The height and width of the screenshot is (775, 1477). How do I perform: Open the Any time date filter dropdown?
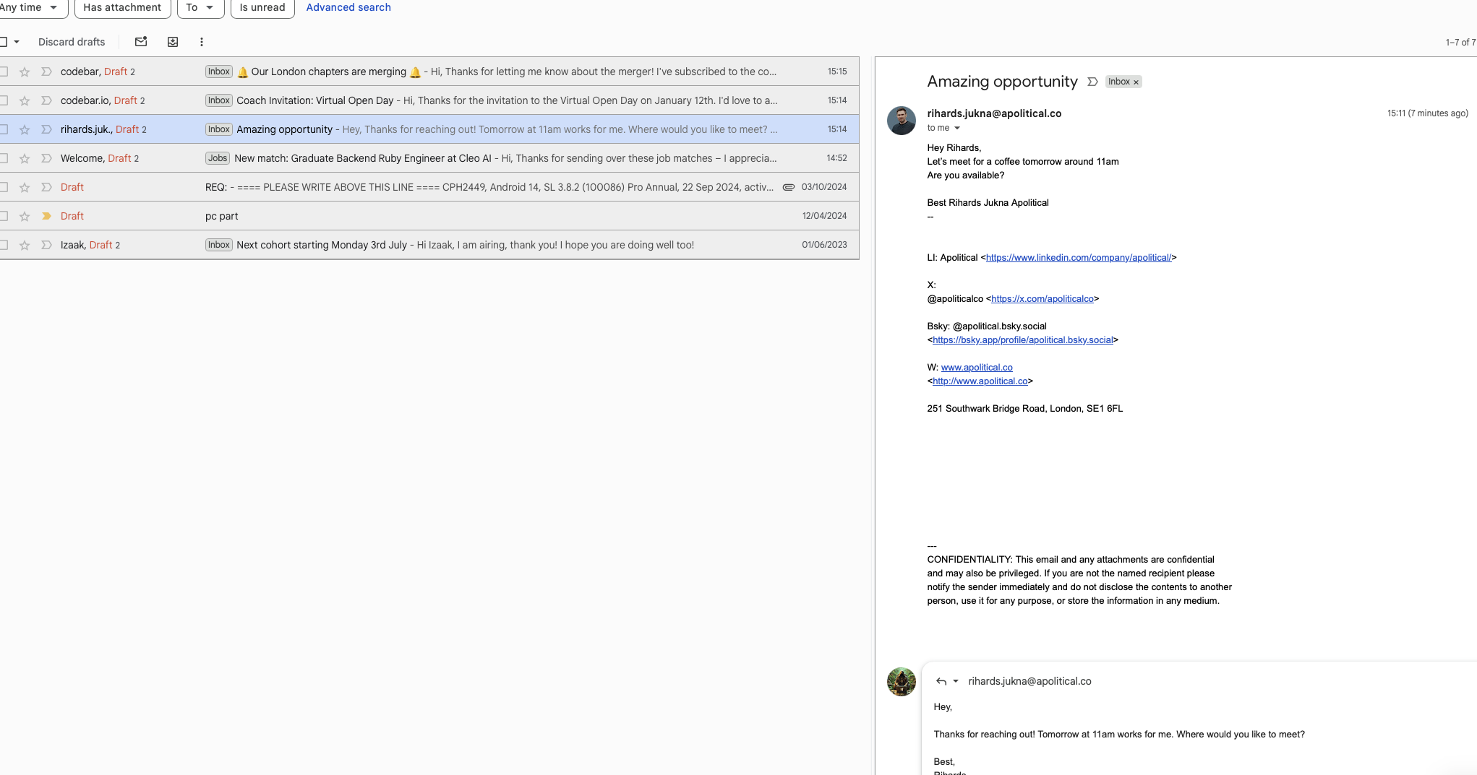[x=29, y=8]
